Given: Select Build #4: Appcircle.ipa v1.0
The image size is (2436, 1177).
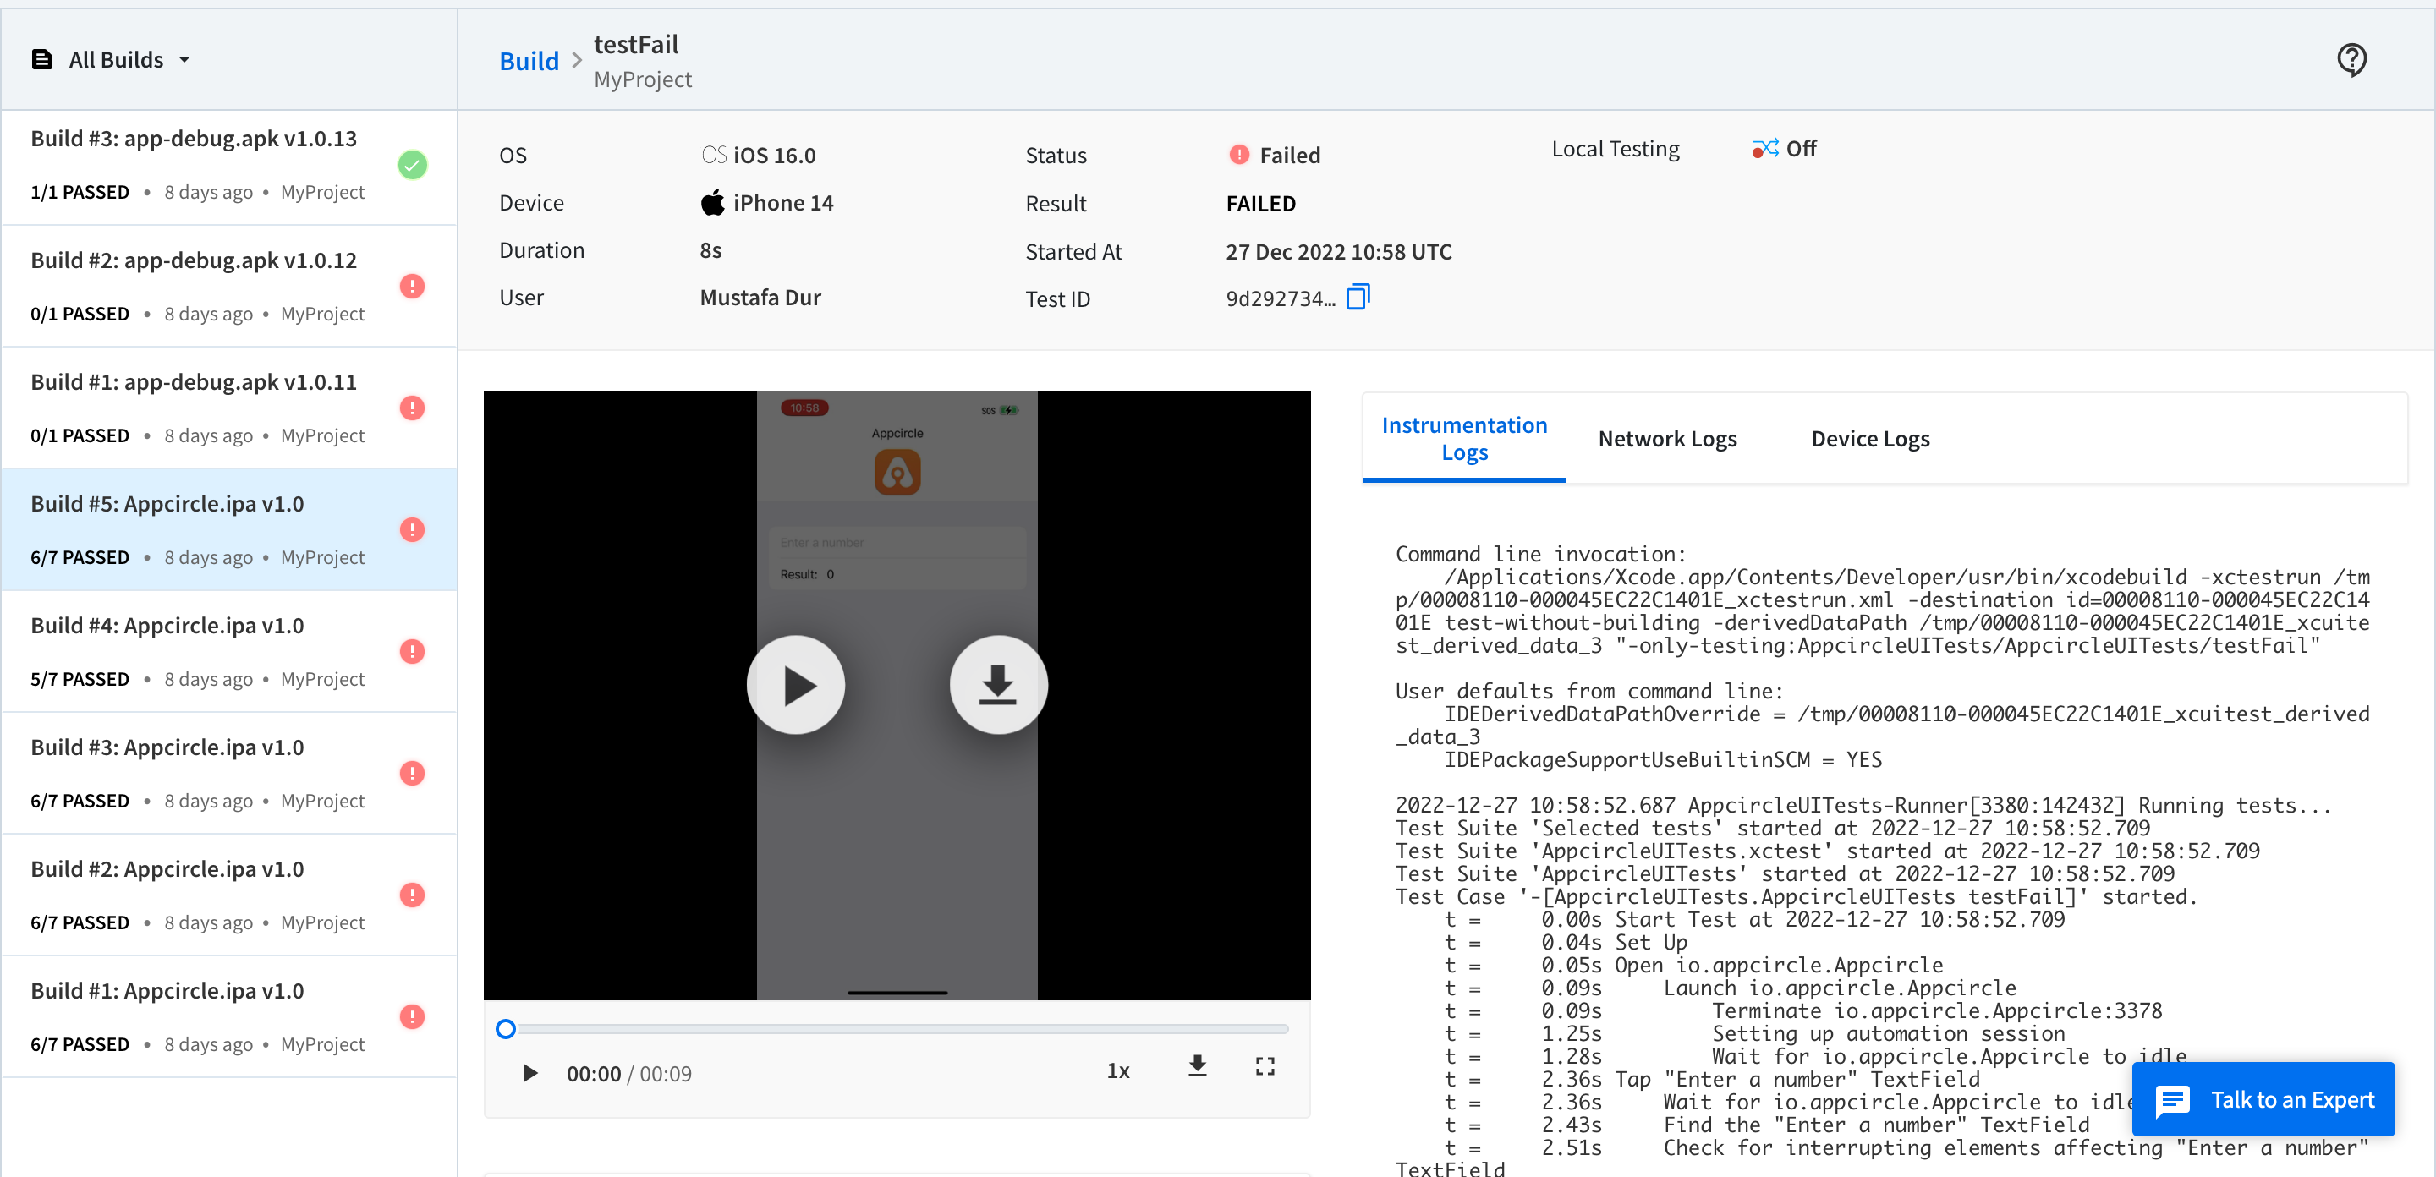Looking at the screenshot, I should click(x=229, y=652).
